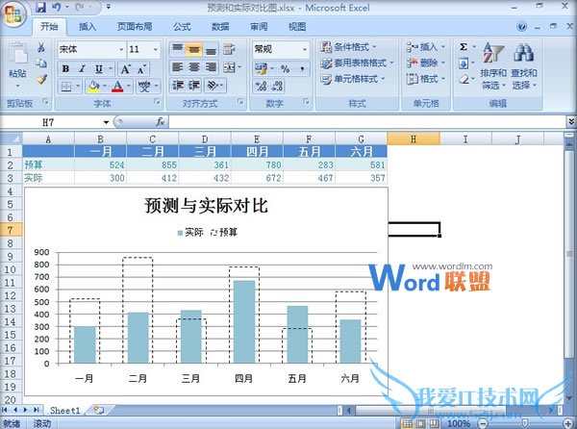The image size is (577, 429).
Task: Apply red font color A
Action: point(117,87)
